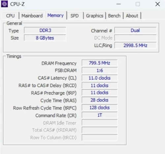The image size is (165, 154).
Task: Click the DRAM Idle Timer label
Action: [60, 123]
